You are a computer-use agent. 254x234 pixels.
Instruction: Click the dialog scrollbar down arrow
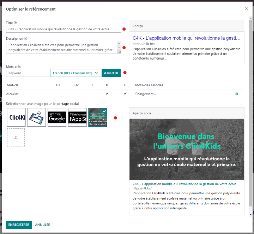(250, 215)
